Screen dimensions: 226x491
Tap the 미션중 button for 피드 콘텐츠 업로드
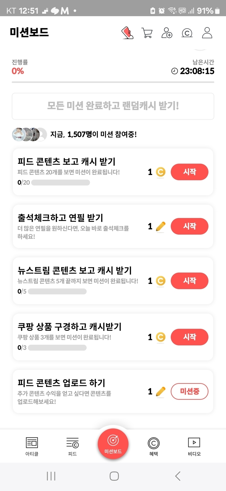click(190, 391)
